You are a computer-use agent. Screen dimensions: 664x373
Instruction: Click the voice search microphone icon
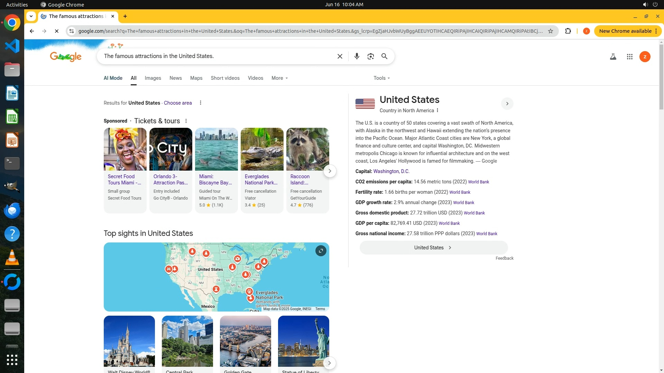pos(357,56)
